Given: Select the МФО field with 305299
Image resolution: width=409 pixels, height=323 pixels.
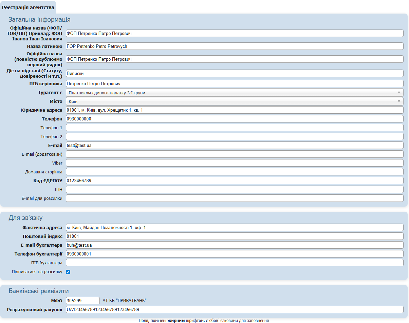Looking at the screenshot, I should (82, 301).
